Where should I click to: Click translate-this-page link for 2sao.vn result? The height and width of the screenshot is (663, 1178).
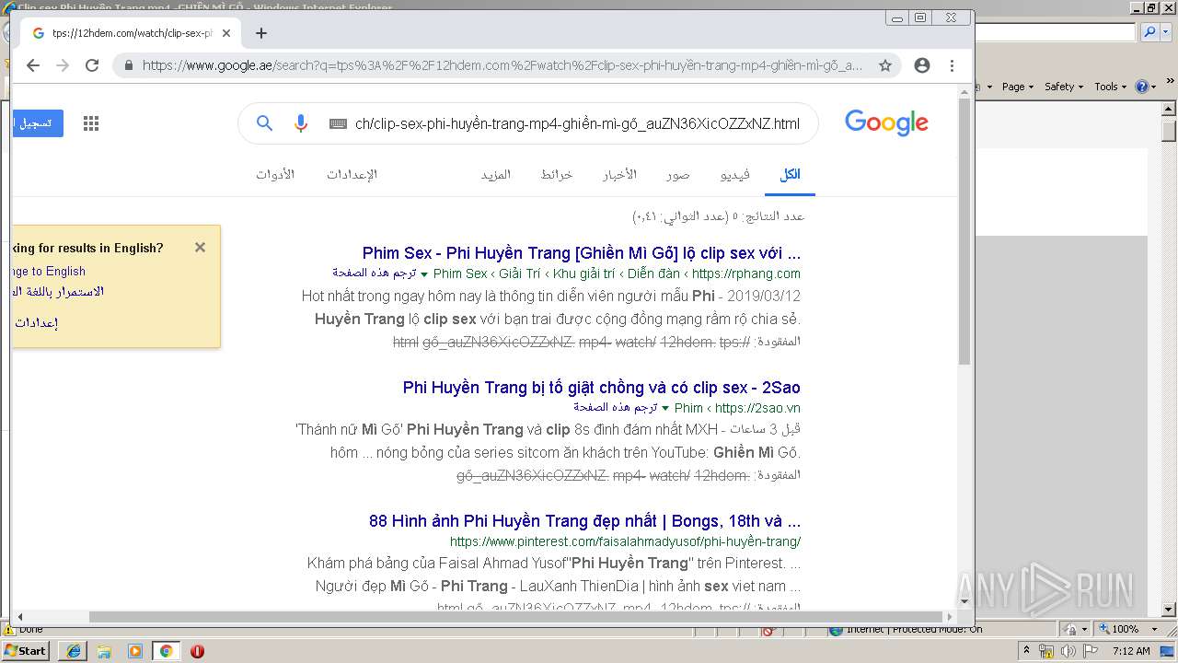[616, 407]
